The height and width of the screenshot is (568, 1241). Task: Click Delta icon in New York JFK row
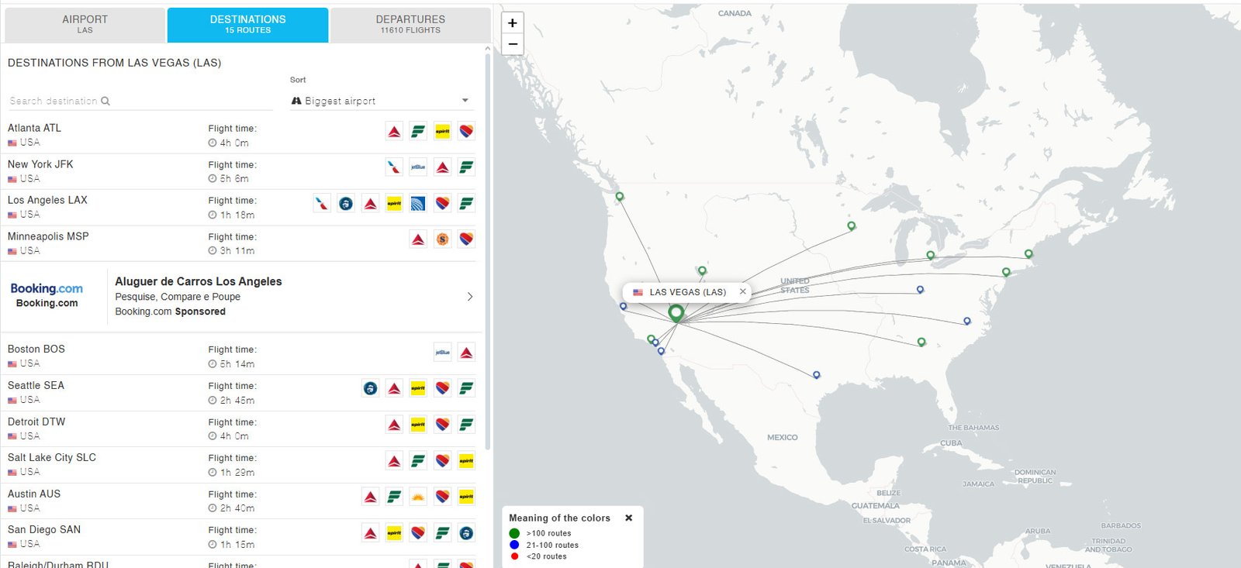[442, 167]
